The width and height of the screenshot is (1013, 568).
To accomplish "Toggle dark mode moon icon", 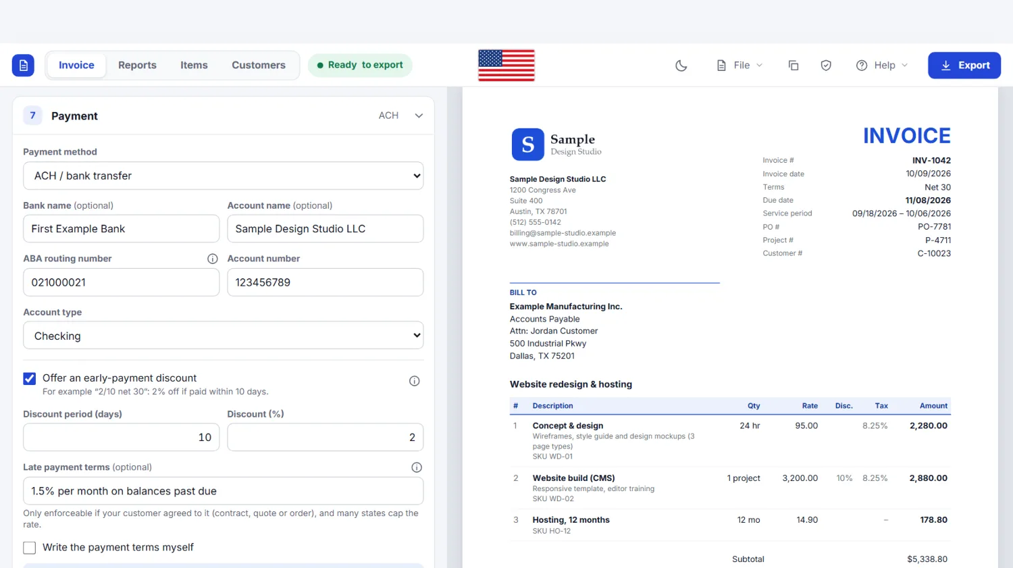I will (681, 66).
